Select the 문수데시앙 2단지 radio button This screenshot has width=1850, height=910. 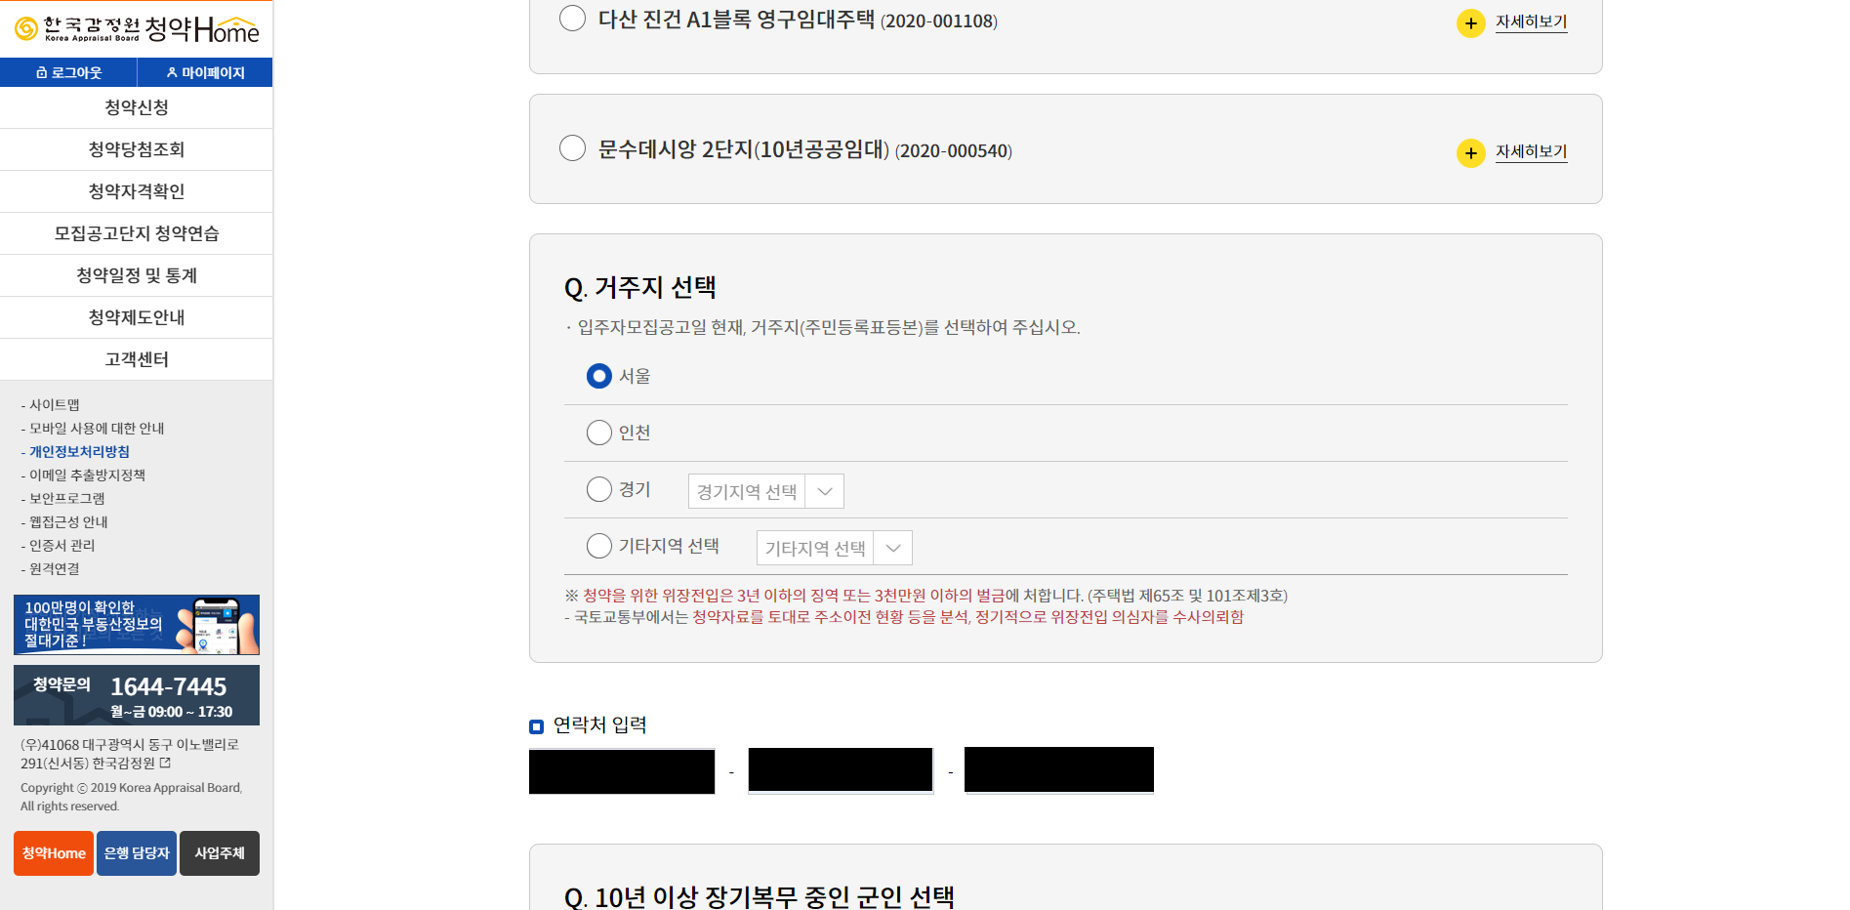[x=572, y=147]
